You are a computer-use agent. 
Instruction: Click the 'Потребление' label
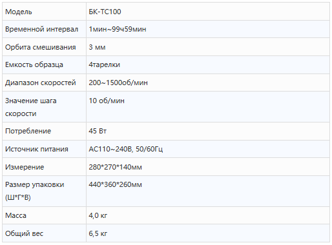click(28, 131)
